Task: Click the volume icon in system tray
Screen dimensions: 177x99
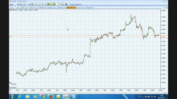Action: [155, 97]
